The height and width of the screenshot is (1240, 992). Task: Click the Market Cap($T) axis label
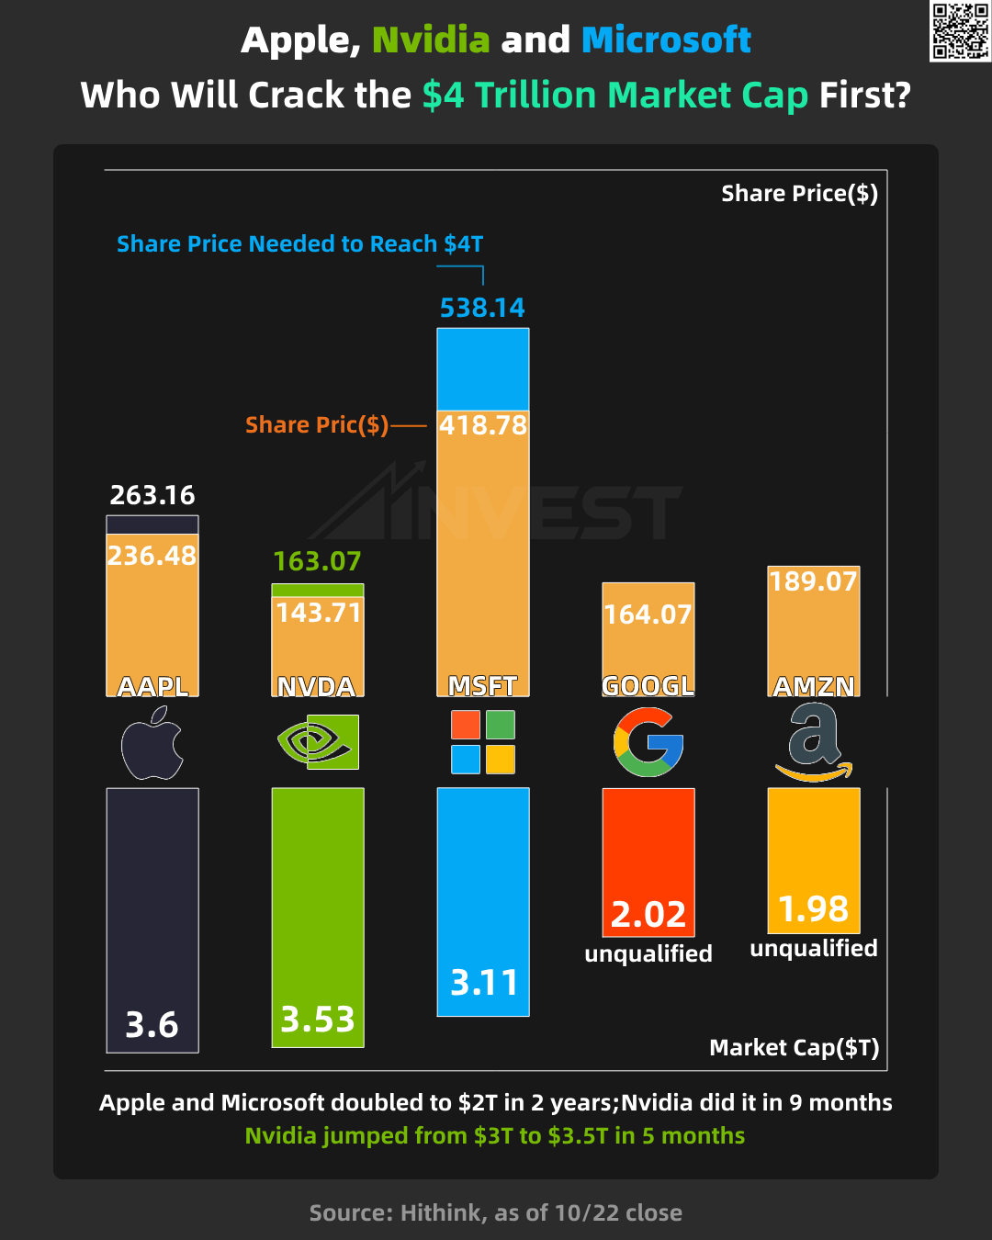[795, 1048]
